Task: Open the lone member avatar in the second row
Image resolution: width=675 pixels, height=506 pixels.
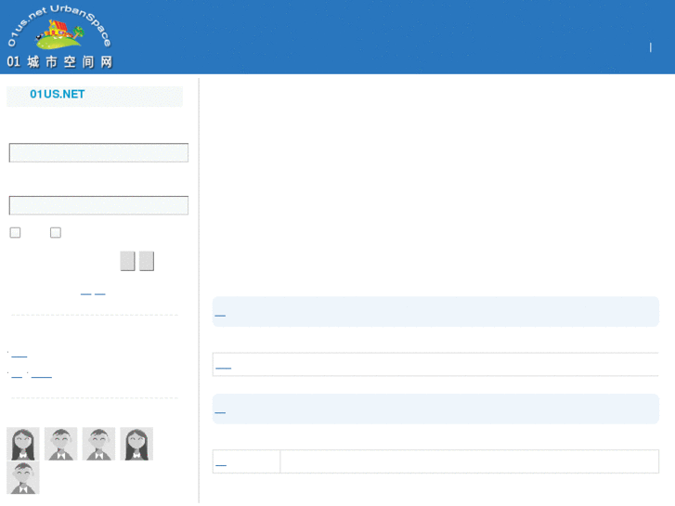Action: point(23,477)
